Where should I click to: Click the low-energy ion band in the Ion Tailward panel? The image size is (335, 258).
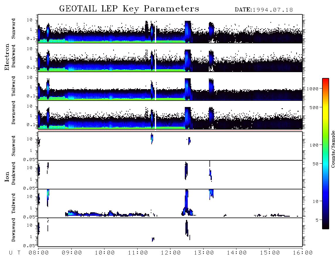[107, 214]
